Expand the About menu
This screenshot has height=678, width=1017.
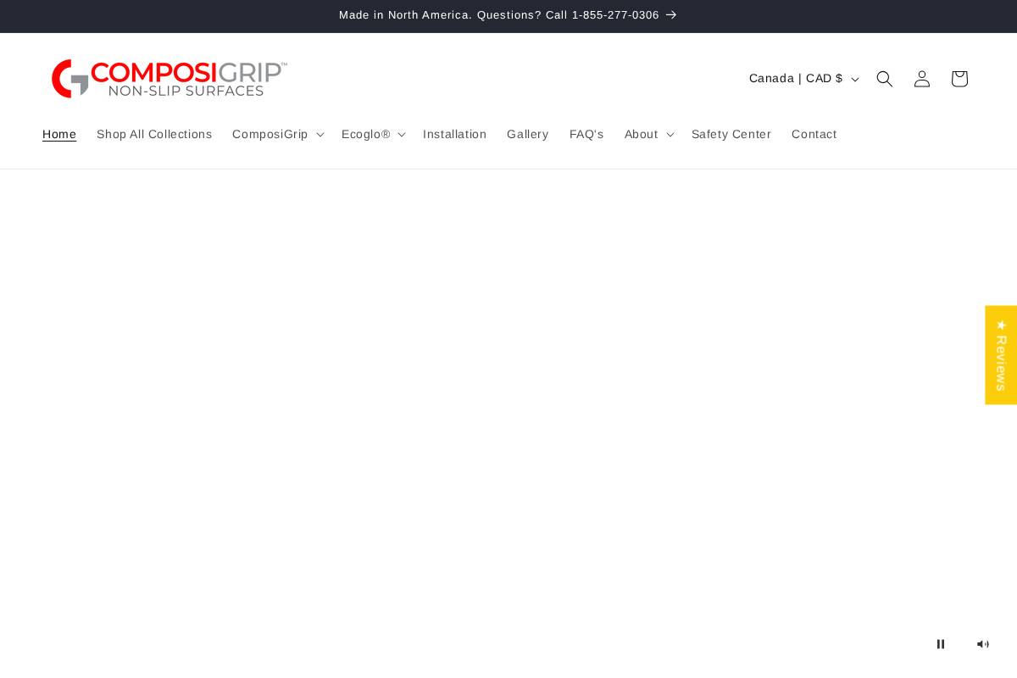647,134
